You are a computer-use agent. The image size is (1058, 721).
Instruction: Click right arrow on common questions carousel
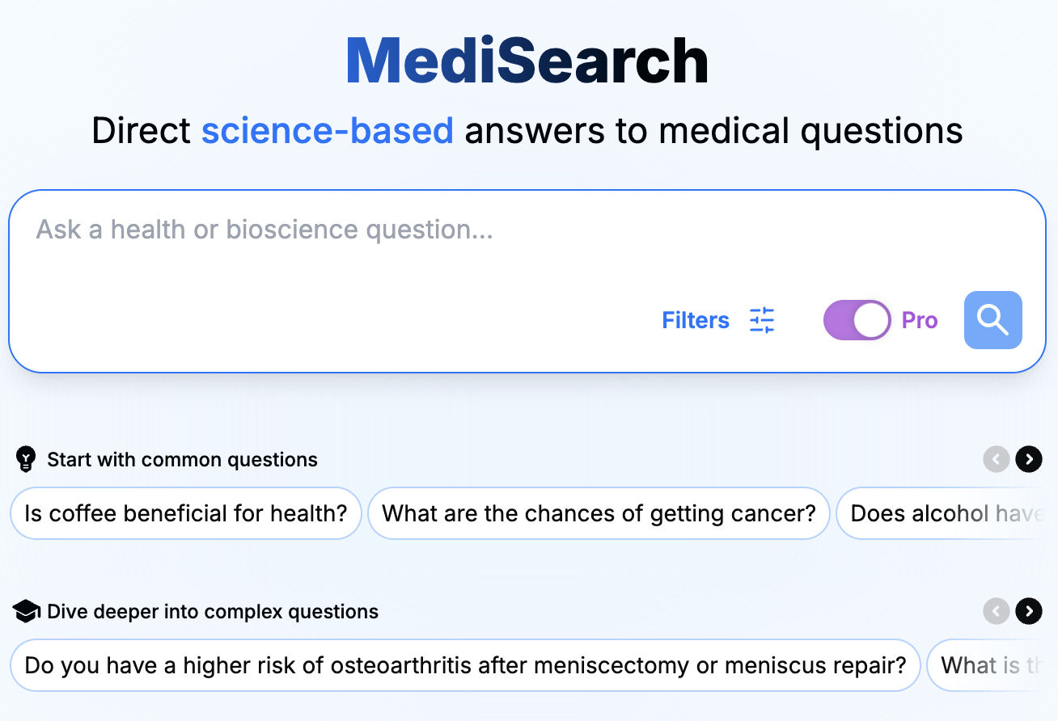(x=1028, y=459)
